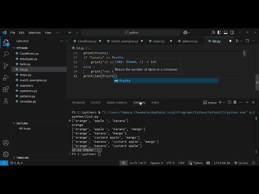The width and height of the screenshot is (259, 194).
Task: Kill the terminal with trash icon
Action: pyautogui.click(x=235, y=102)
